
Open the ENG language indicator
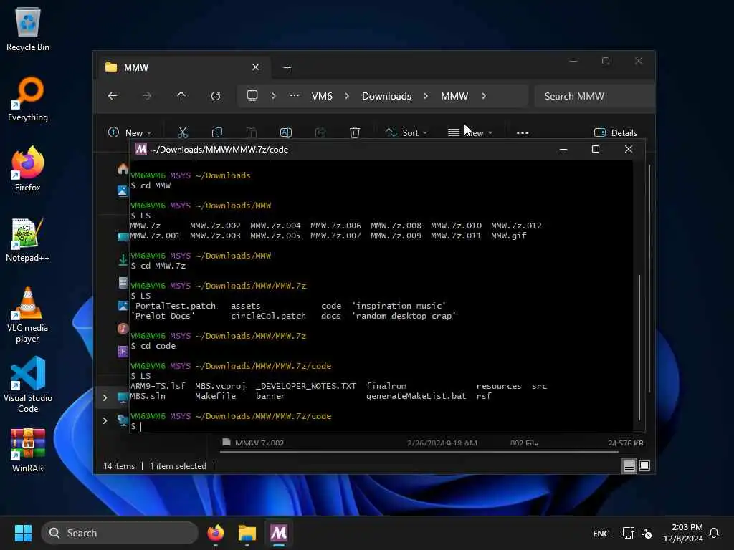[601, 533]
